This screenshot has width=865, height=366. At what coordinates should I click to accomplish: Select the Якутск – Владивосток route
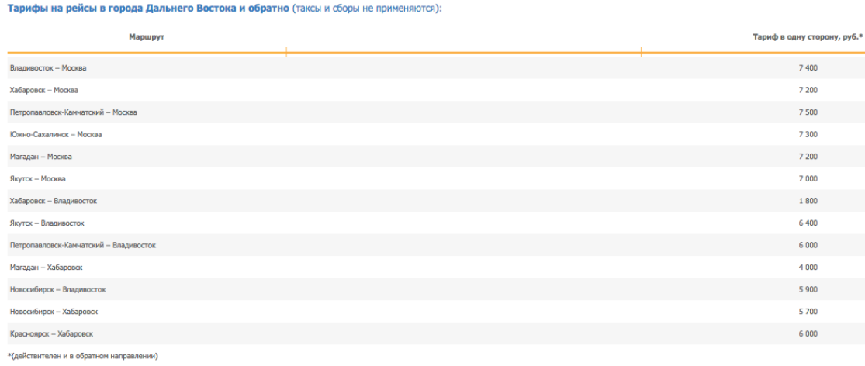(x=47, y=223)
